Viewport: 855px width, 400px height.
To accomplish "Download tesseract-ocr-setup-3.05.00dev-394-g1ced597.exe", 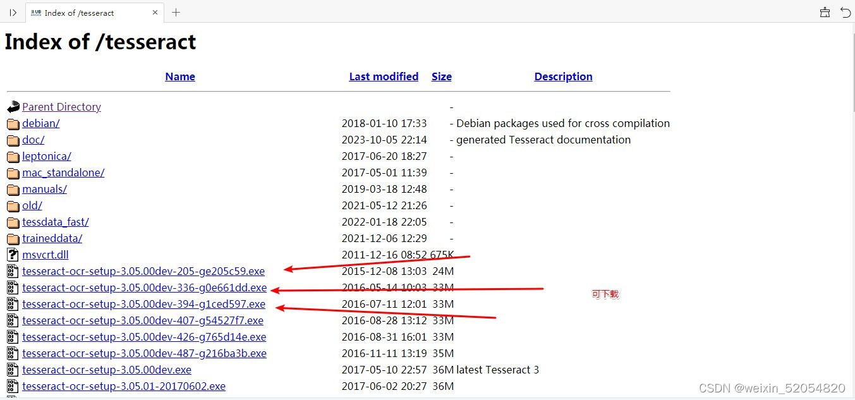I will coord(143,304).
